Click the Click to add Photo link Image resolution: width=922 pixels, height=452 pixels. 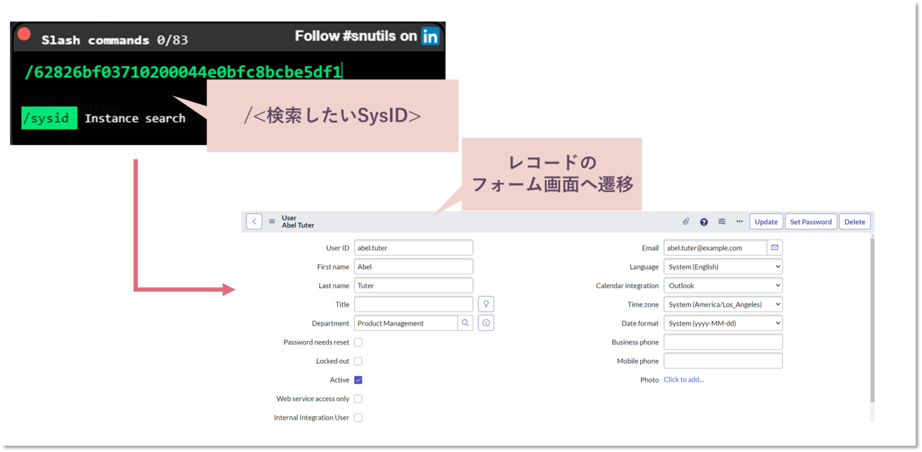pos(684,379)
